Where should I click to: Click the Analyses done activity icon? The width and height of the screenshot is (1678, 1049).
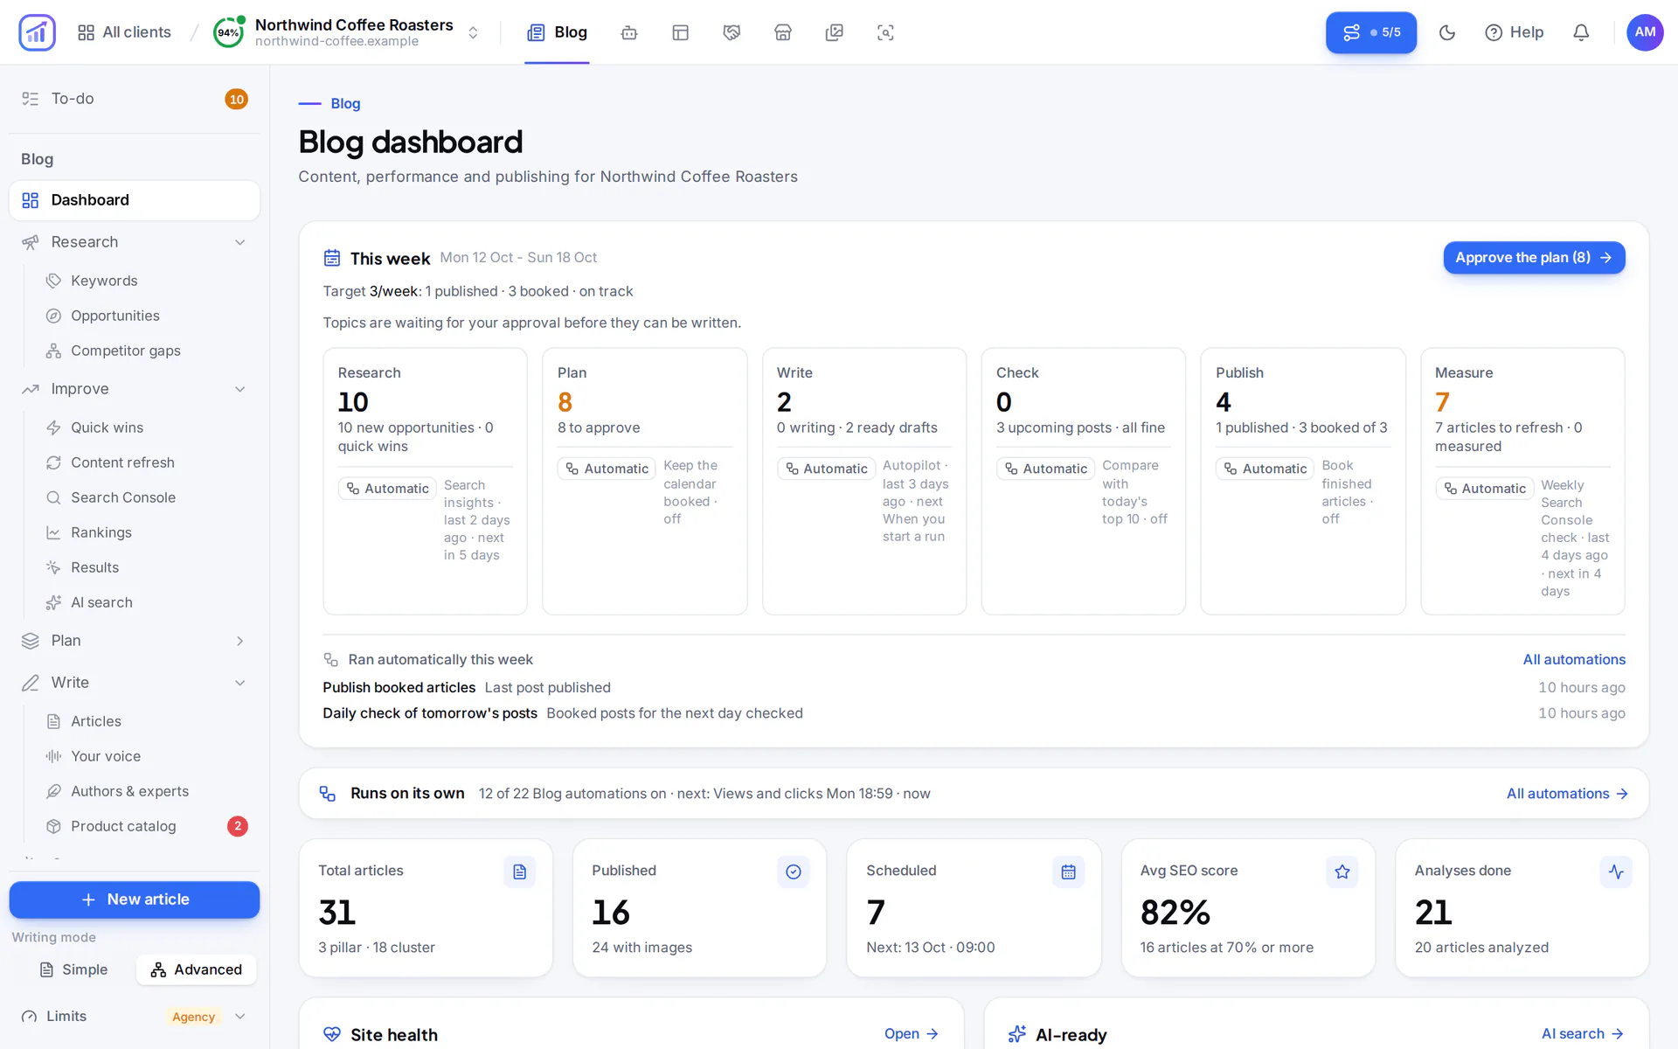click(1616, 872)
